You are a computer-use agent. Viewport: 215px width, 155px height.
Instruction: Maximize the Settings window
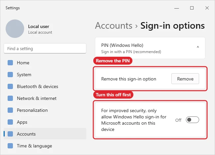192,8
